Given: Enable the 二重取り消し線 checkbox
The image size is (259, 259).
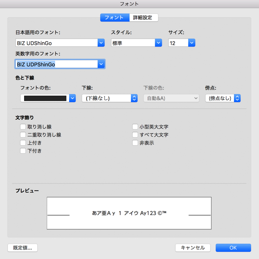Looking at the screenshot, I should 23,135.
